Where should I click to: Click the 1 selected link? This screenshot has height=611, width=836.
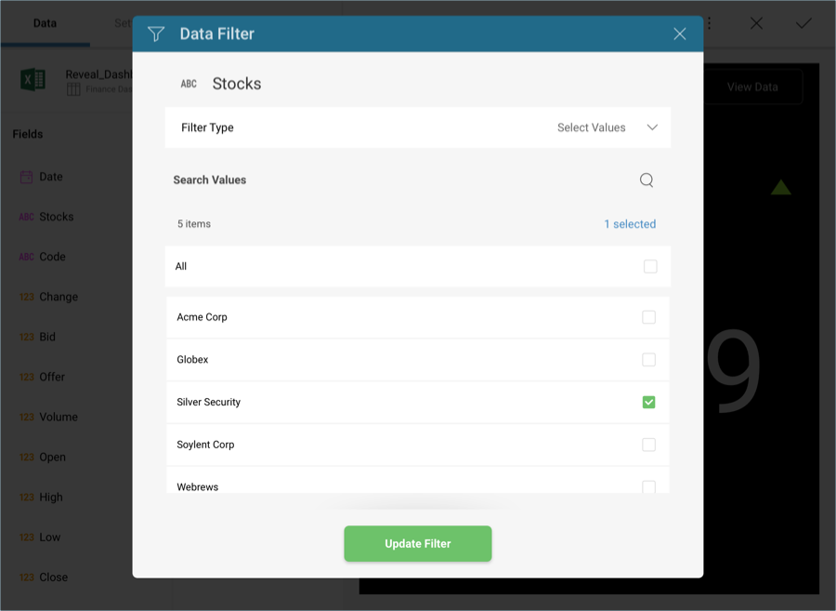pos(630,224)
